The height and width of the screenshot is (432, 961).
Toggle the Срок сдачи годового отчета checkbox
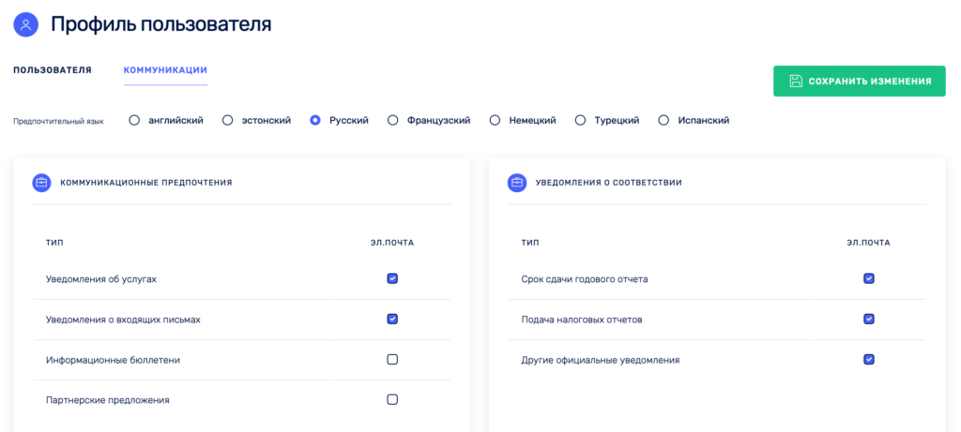click(868, 278)
